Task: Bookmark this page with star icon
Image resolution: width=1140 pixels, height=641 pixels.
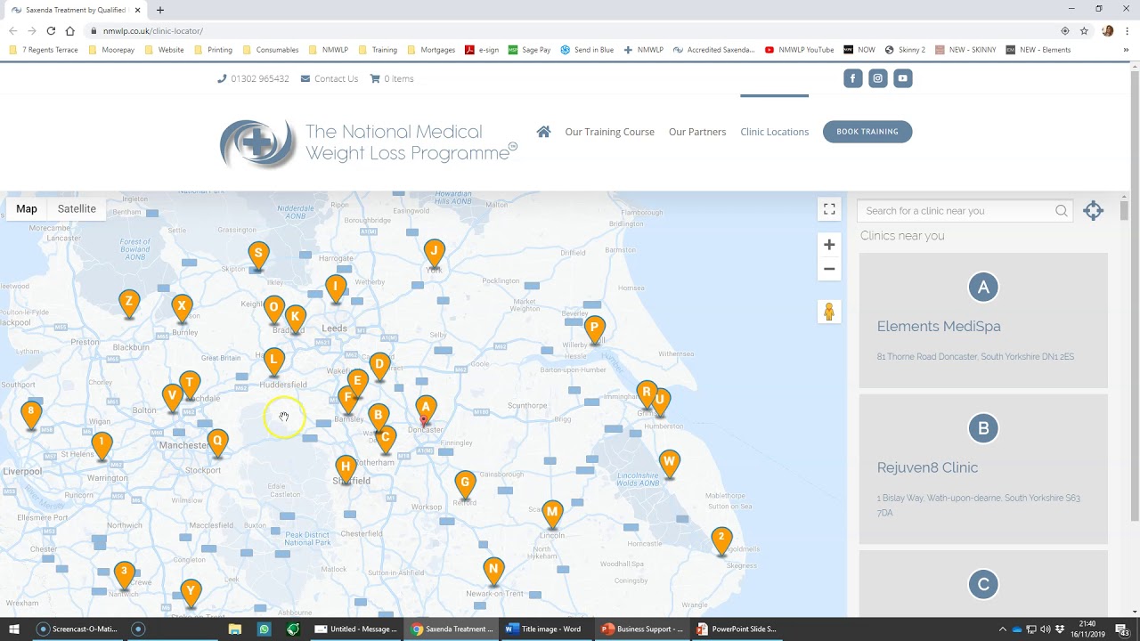Action: [1084, 30]
